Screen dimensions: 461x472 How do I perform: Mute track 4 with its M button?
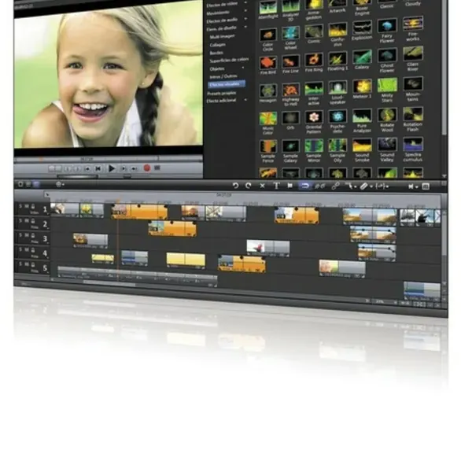(27, 250)
